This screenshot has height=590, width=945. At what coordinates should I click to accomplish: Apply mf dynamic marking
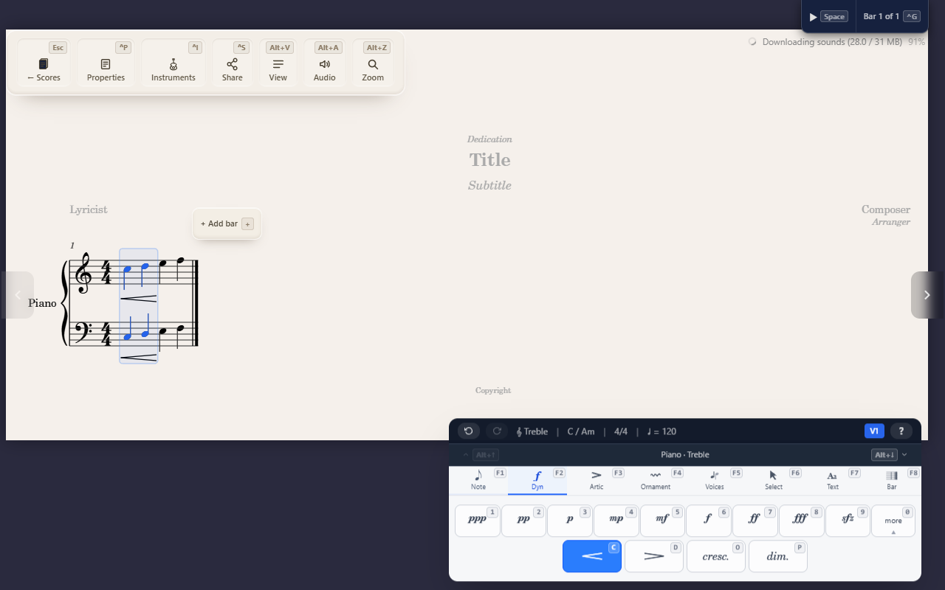tap(662, 521)
